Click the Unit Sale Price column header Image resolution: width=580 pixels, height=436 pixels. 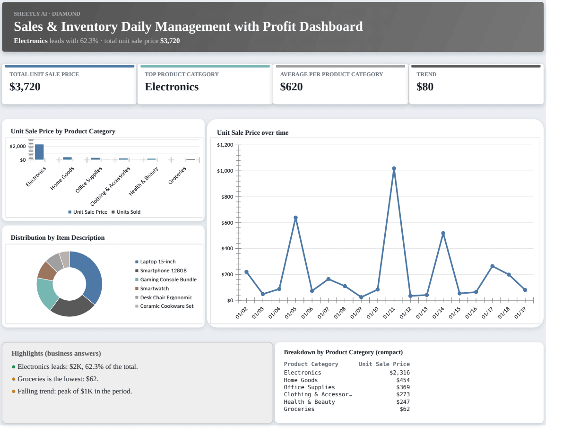384,364
